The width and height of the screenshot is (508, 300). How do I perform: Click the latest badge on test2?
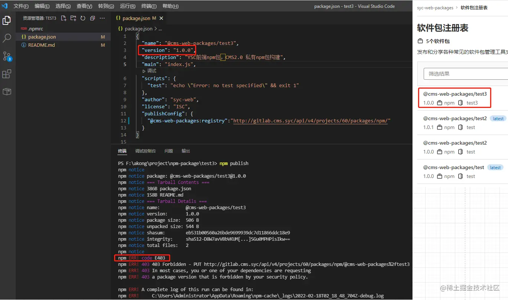click(498, 119)
